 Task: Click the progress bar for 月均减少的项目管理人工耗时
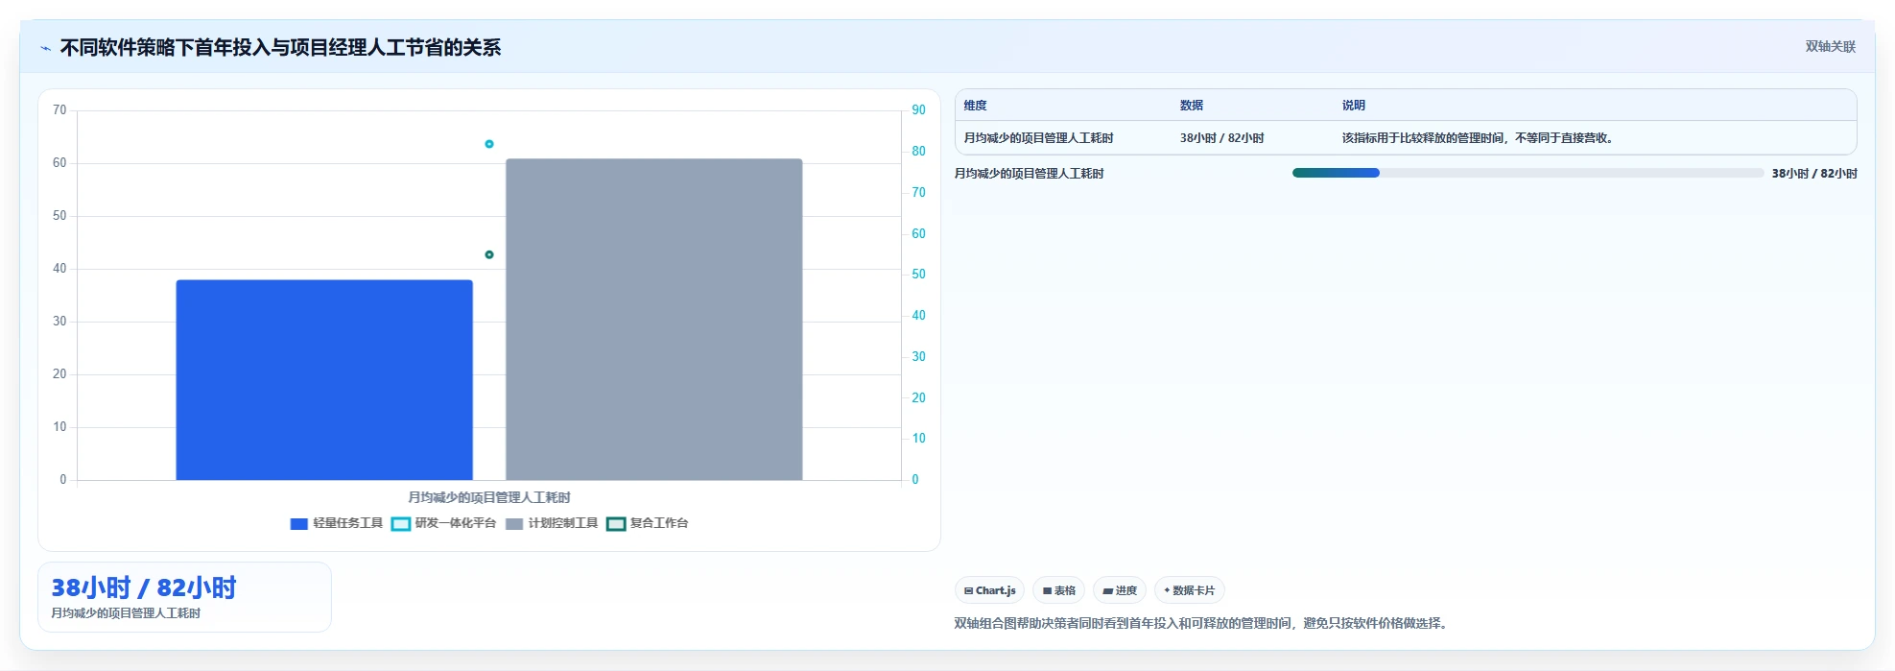point(1528,173)
